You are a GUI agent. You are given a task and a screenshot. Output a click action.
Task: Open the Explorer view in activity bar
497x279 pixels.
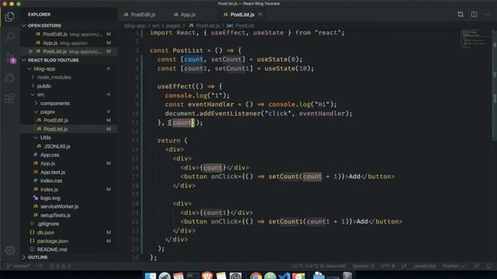tap(9, 17)
